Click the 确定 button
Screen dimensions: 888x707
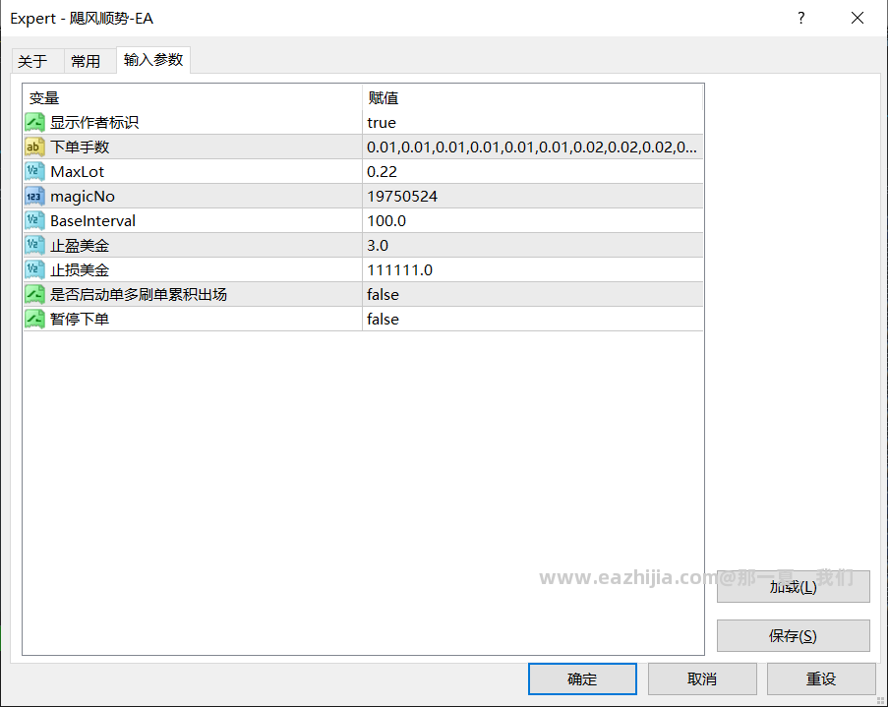pyautogui.click(x=582, y=678)
